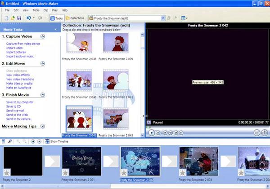The height and width of the screenshot is (189, 270).
Task: Click the New Project toolbar icon
Action: (x=6, y=18)
